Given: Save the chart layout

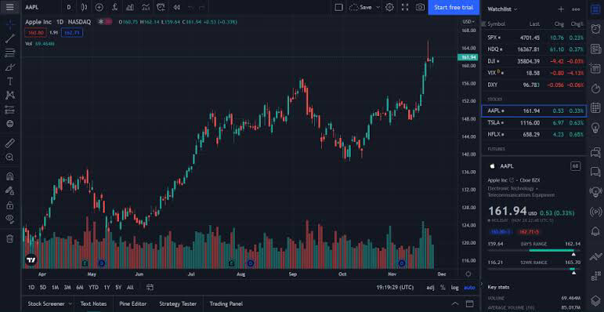Looking at the screenshot, I should [361, 7].
